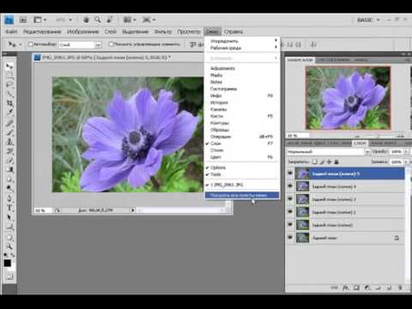Hide the 'Задний план (копия) 4' layer

point(290,186)
